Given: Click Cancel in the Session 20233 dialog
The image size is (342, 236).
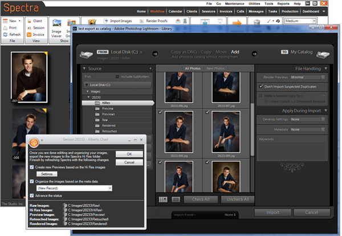Looking at the screenshot, I should point(129,162).
